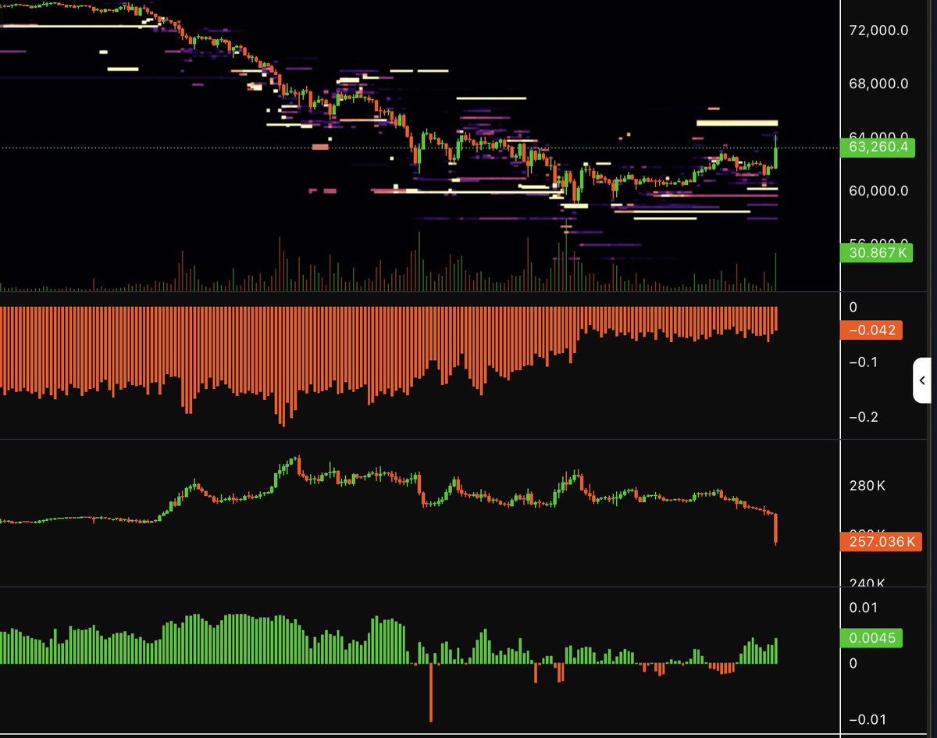The width and height of the screenshot is (937, 738).
Task: Click the 0.01 axis tick in funding pane
Action: (x=864, y=608)
